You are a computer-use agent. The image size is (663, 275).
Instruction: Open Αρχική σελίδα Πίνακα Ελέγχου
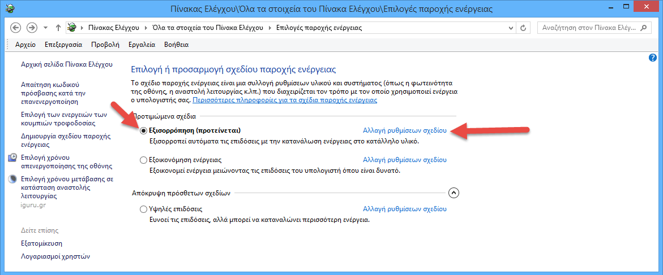pos(66,64)
